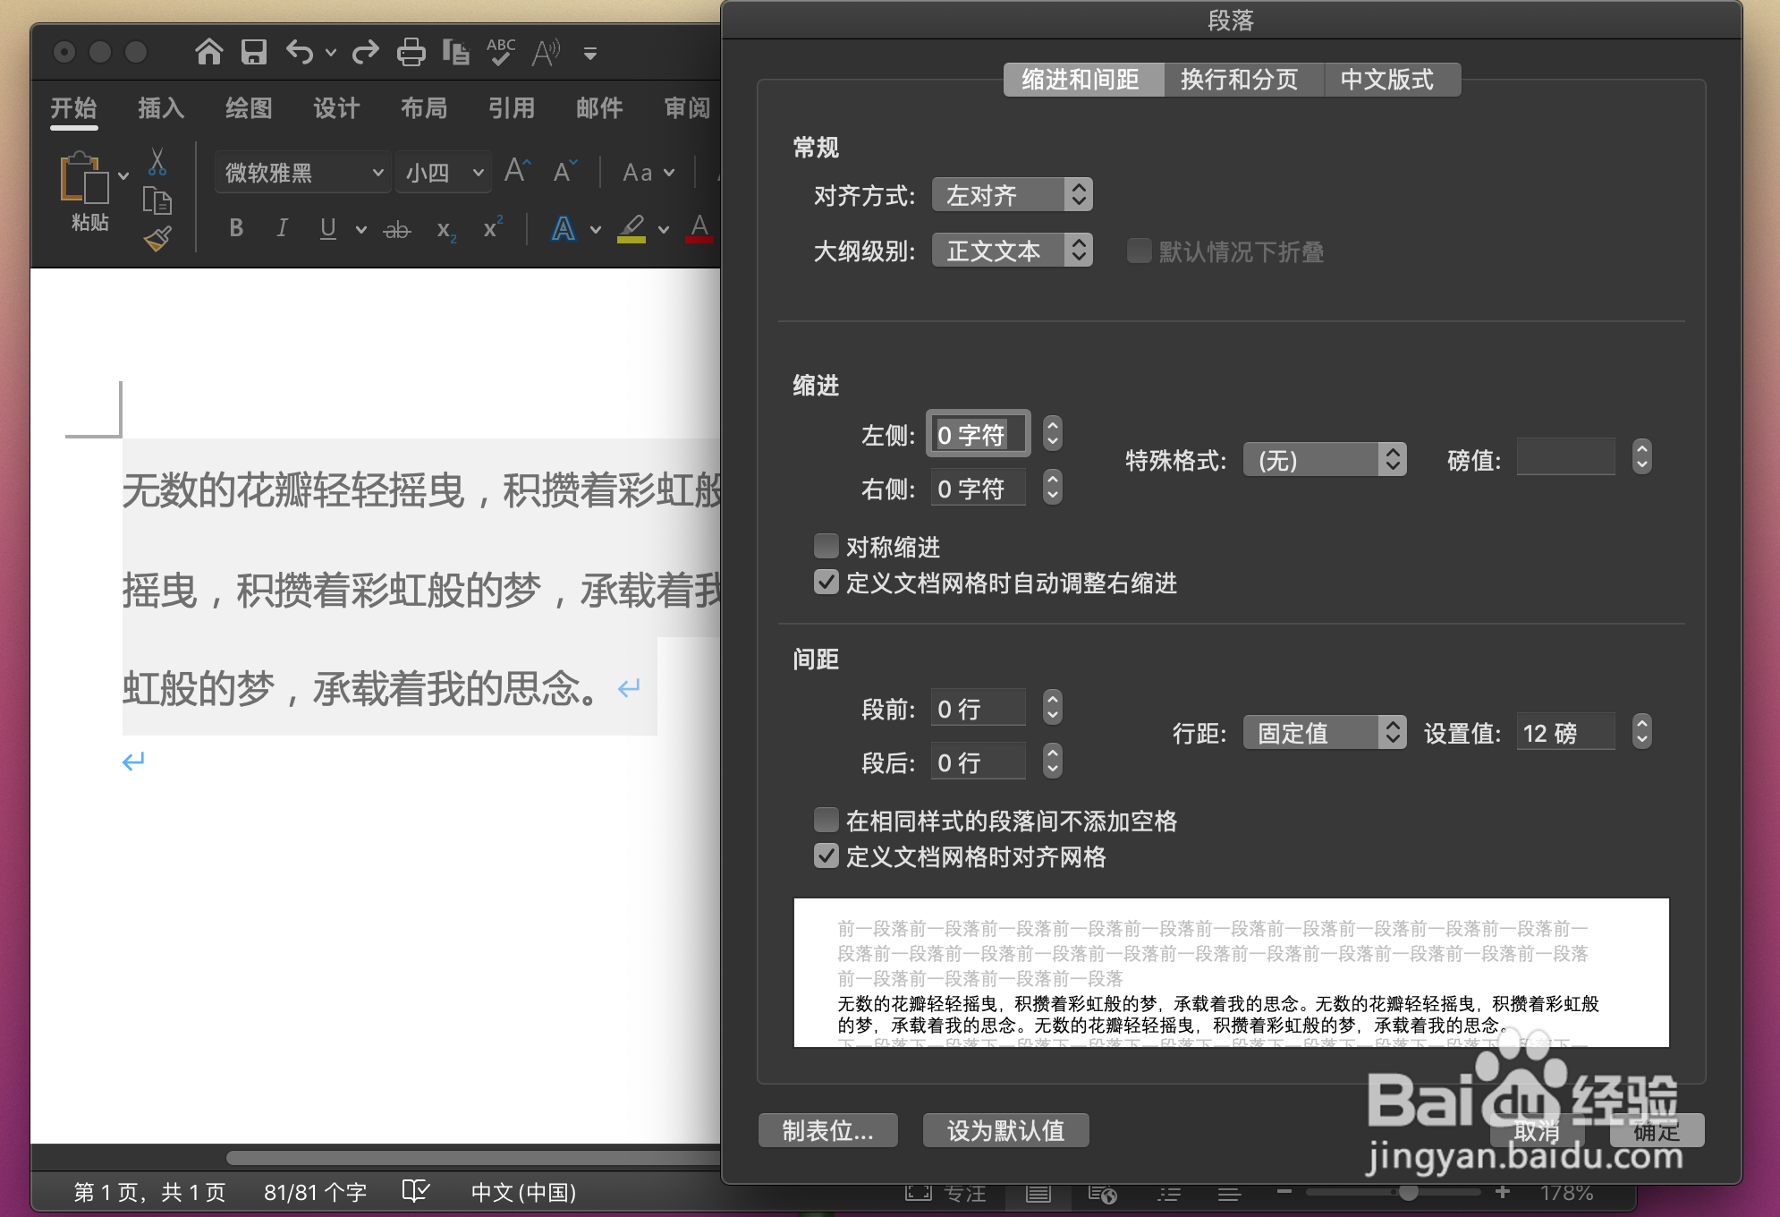The image size is (1780, 1217).
Task: Click the 设置值 spacing input field
Action: point(1565,732)
